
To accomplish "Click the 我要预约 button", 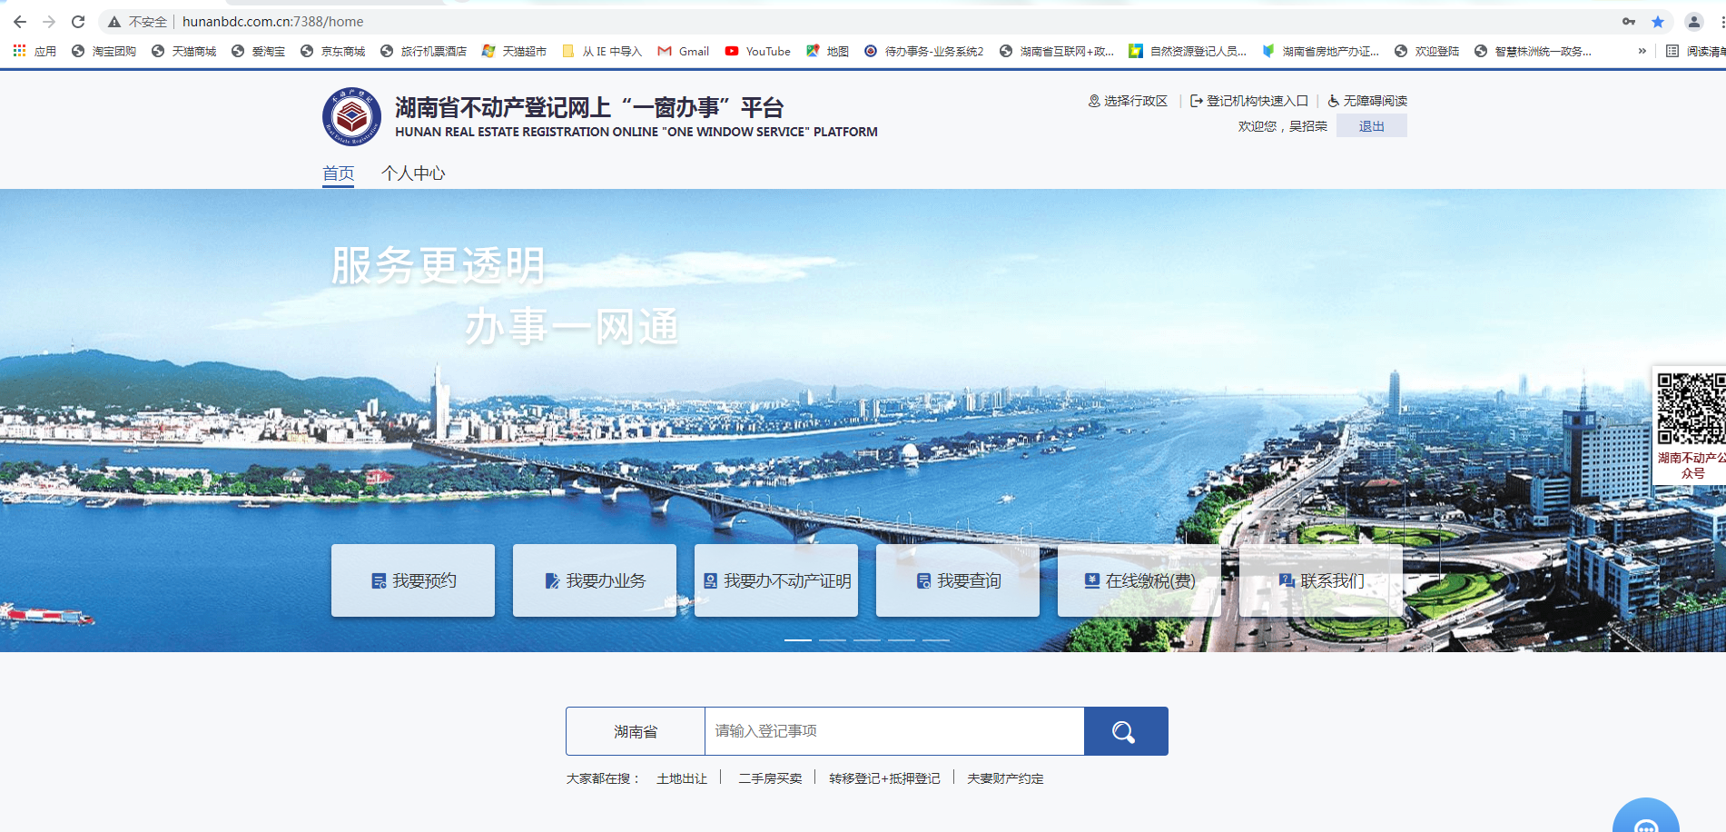I will click(x=413, y=580).
